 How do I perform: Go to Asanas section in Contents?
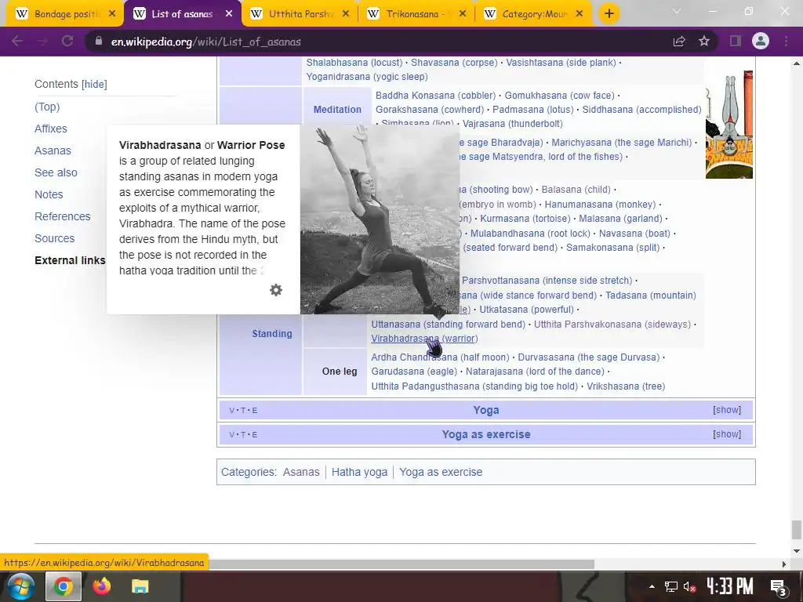click(53, 150)
